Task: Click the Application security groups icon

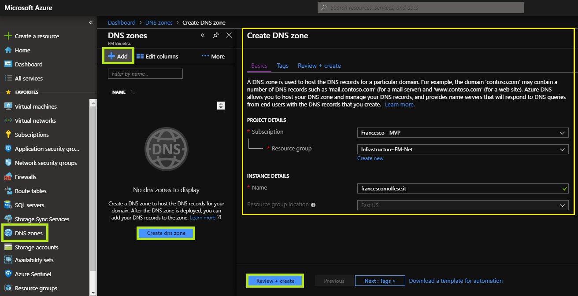Action: click(8, 149)
